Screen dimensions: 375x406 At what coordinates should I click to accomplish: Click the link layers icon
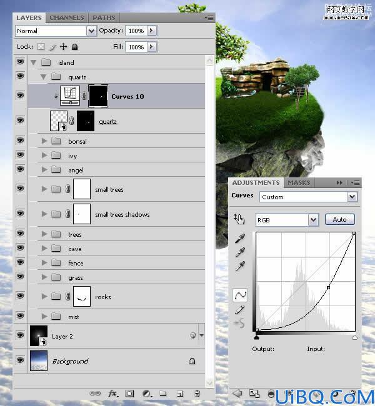pyautogui.click(x=95, y=394)
